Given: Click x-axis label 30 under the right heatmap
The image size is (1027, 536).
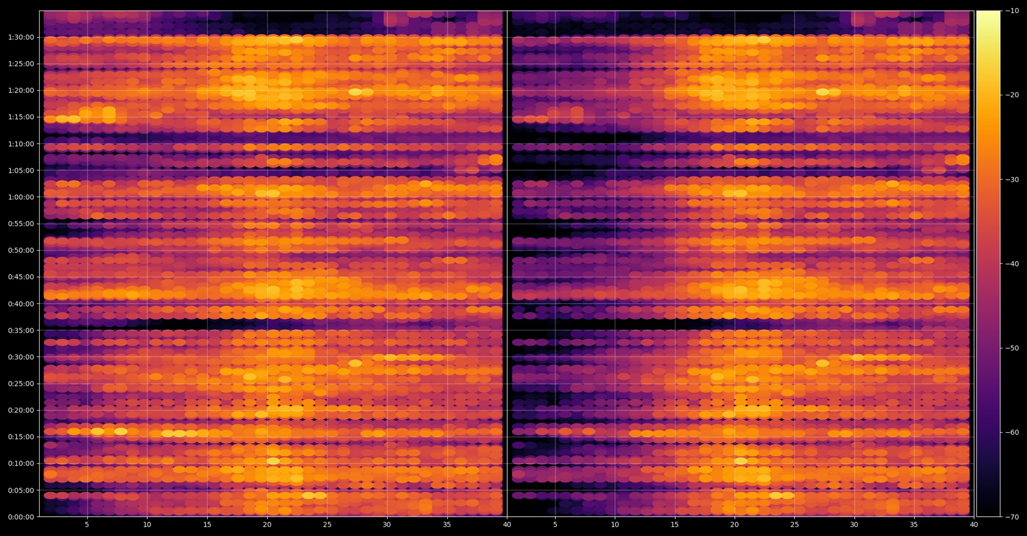Looking at the screenshot, I should (854, 525).
